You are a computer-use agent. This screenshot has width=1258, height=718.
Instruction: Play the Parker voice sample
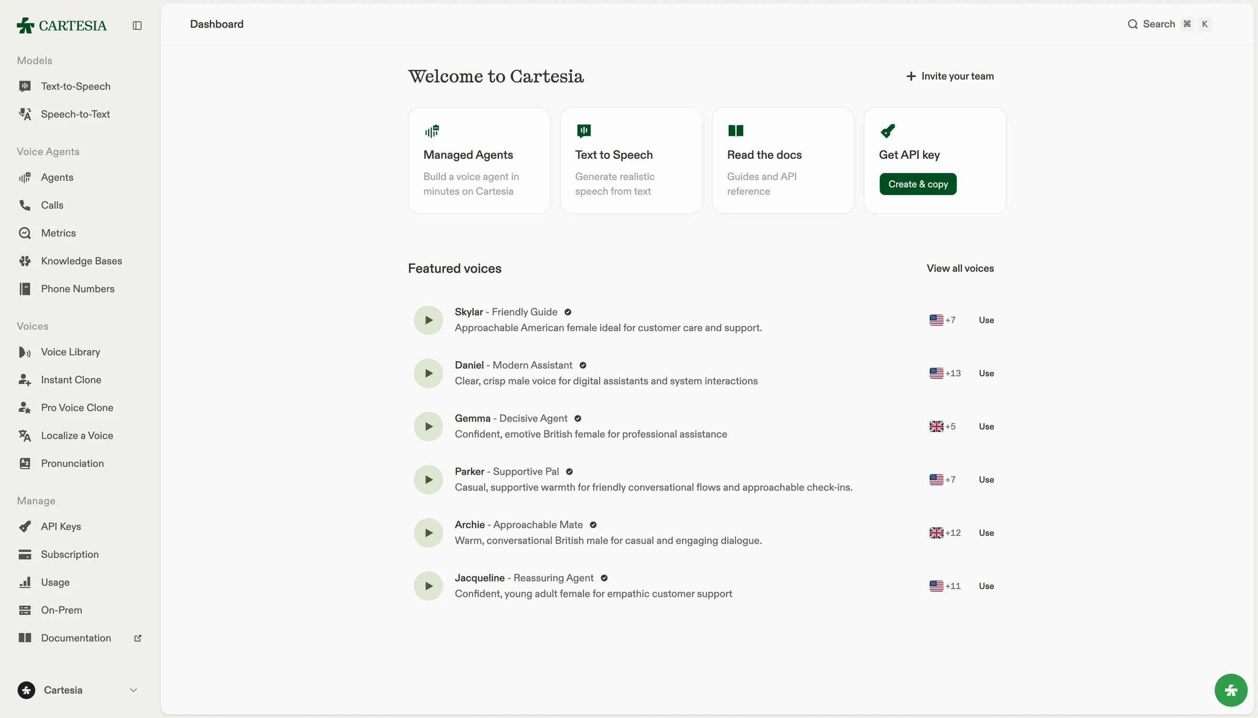click(x=428, y=480)
